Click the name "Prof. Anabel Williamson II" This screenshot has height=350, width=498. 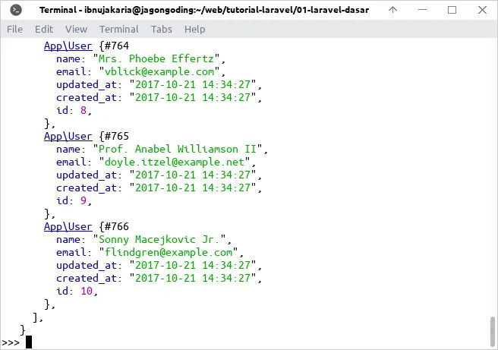tap(178, 149)
